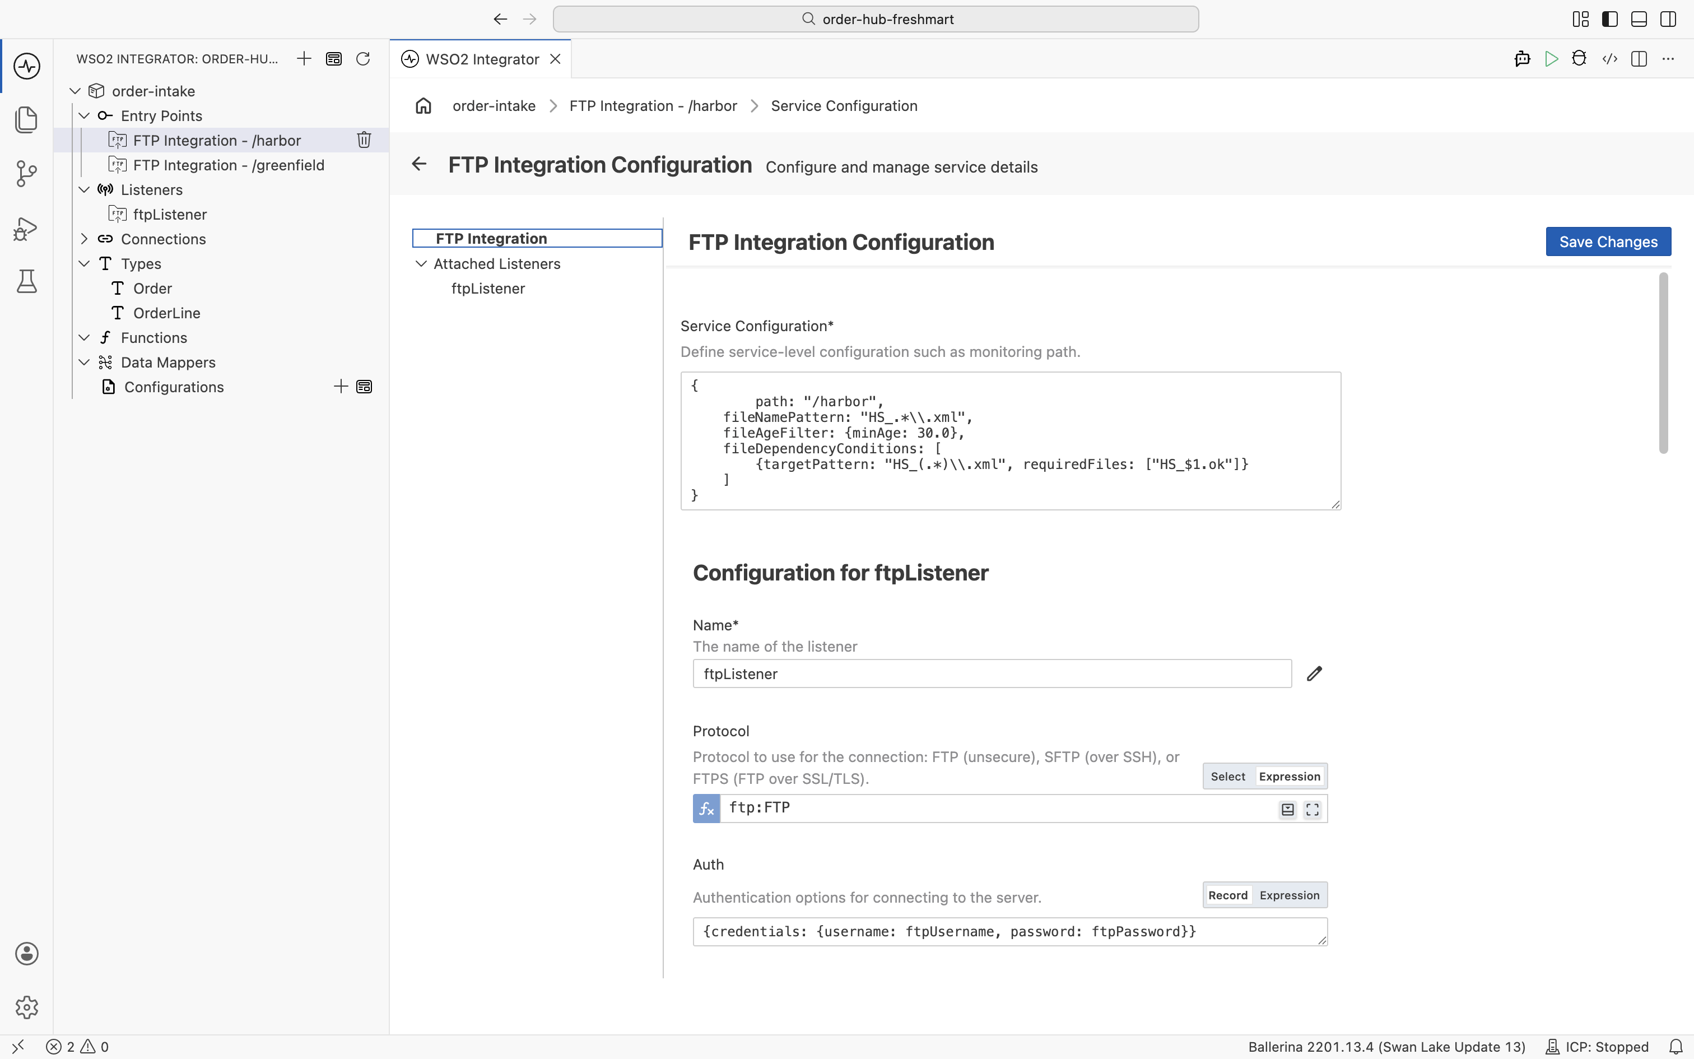Click the pencil icon to edit listener name
The width and height of the screenshot is (1694, 1059).
tap(1315, 674)
